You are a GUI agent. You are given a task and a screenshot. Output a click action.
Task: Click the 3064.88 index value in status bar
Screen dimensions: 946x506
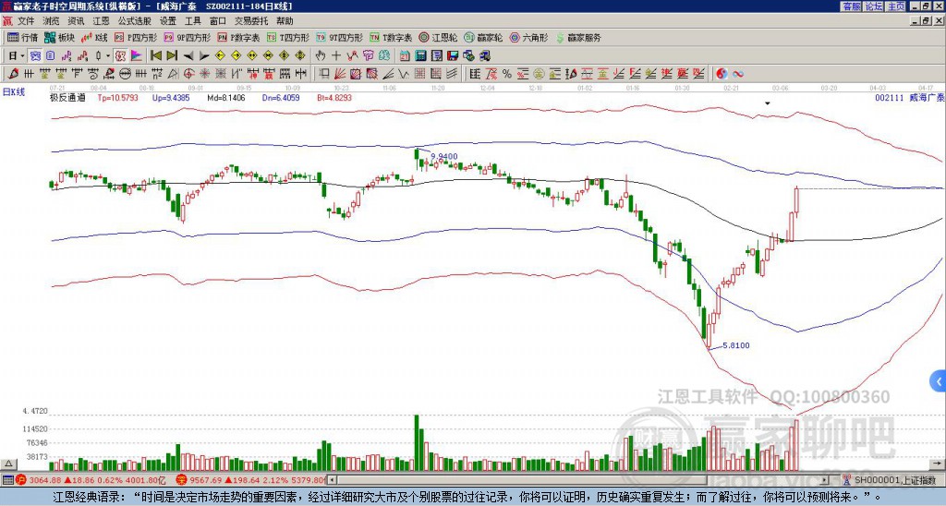(x=45, y=480)
